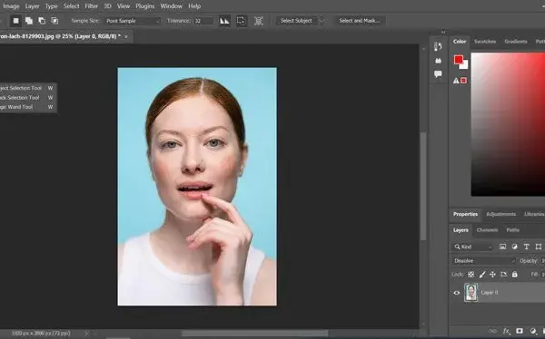545x339 pixels.
Task: Toggle lock transparent pixels icon
Action: 471,275
